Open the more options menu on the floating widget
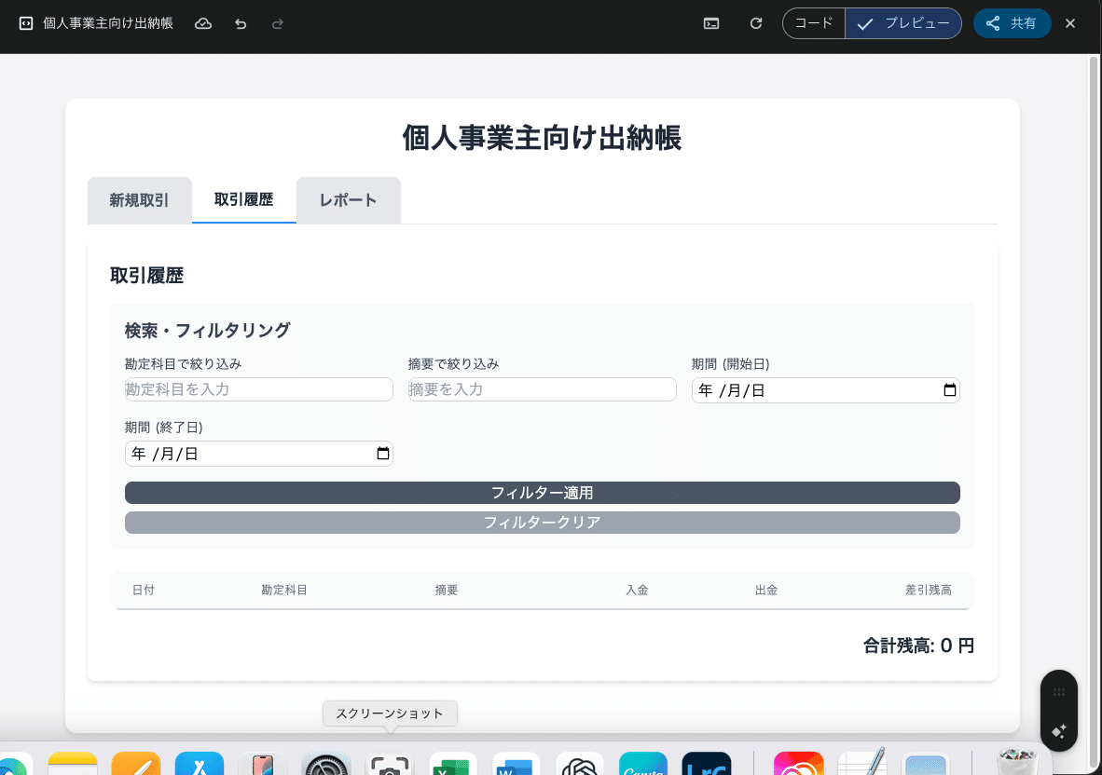Screen dimensions: 1102x775 tap(1059, 691)
